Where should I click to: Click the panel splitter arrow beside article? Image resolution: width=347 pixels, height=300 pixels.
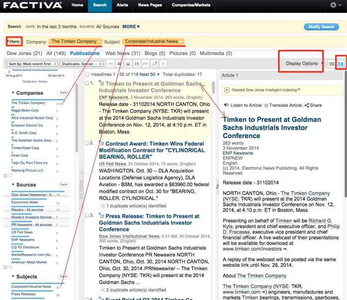click(x=217, y=187)
